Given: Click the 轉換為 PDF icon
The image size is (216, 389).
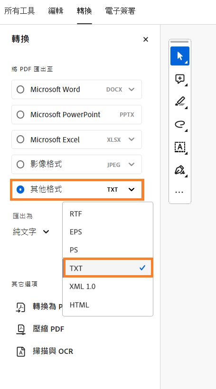Looking at the screenshot, I should coord(21,307).
